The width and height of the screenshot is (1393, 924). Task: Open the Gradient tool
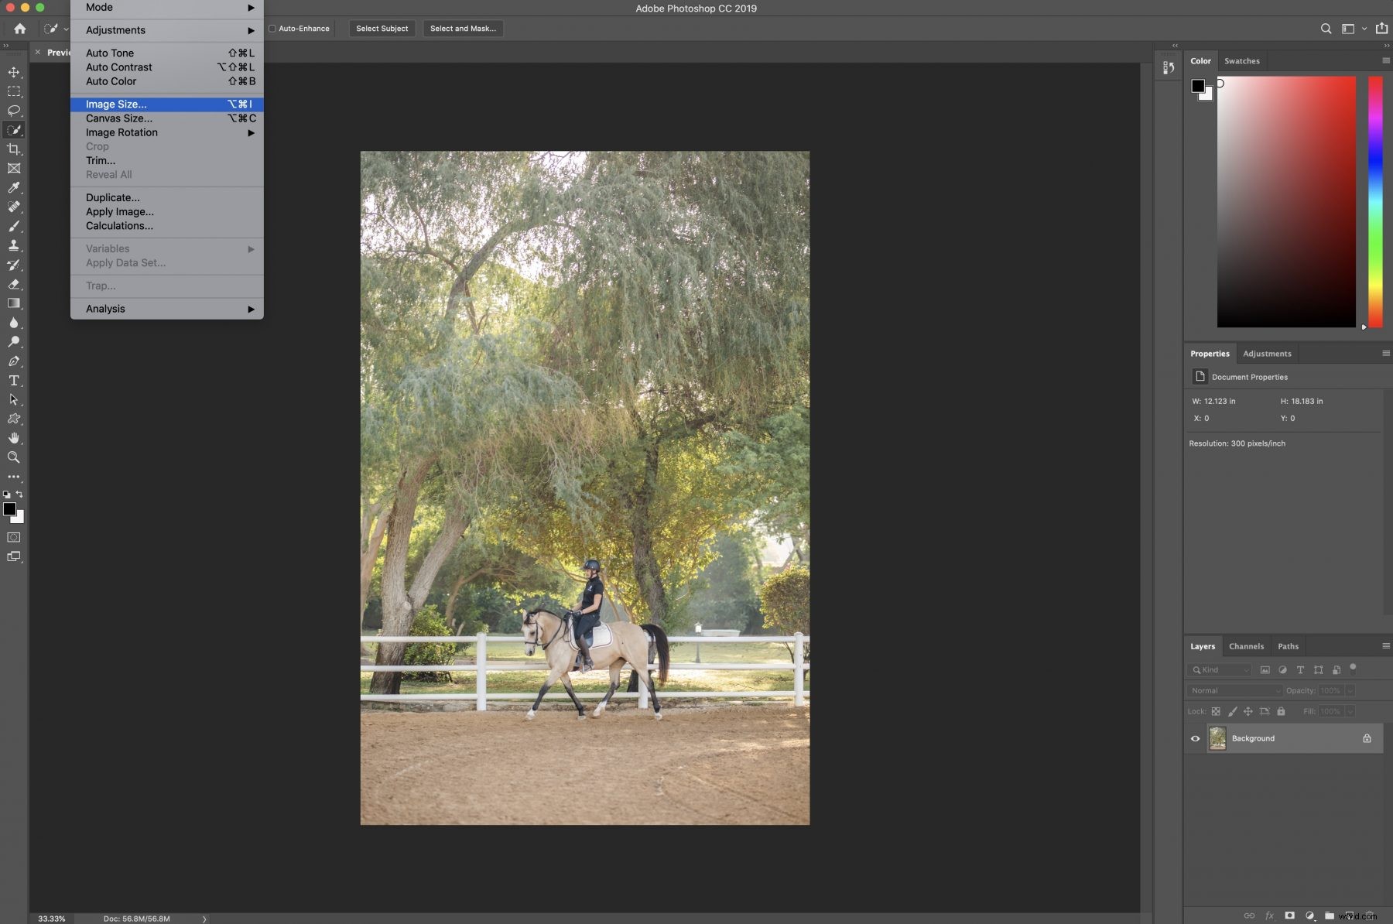[14, 303]
